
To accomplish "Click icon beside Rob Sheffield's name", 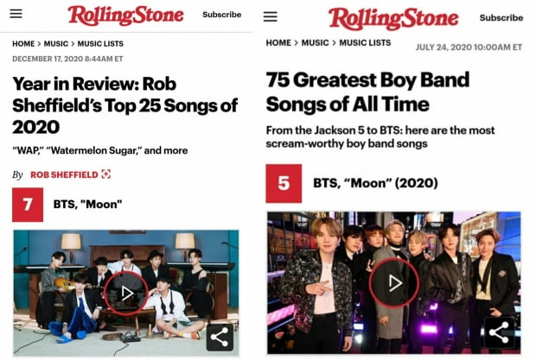I will [x=106, y=174].
